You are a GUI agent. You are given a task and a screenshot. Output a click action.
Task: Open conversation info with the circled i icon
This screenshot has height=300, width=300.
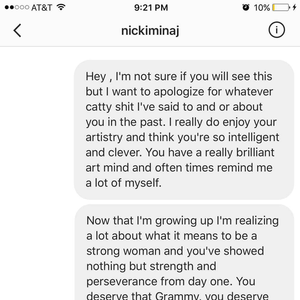pos(276,30)
